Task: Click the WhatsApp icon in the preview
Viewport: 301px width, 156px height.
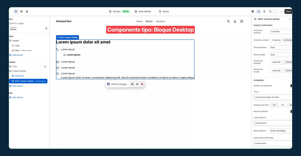Action: click(64, 55)
